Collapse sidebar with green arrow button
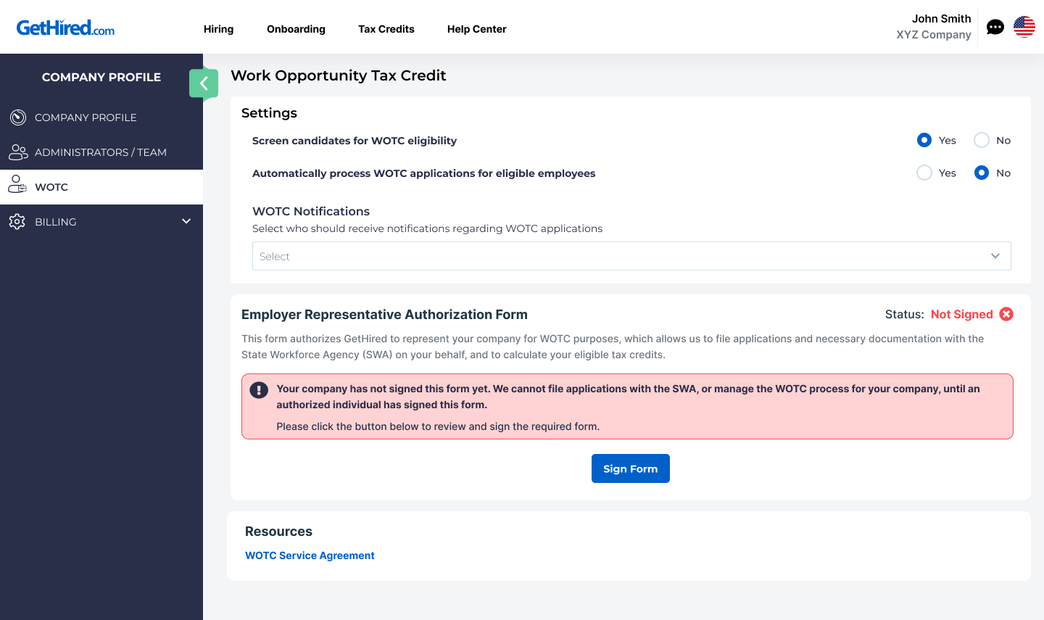Screen dimensions: 1044x620 point(203,84)
